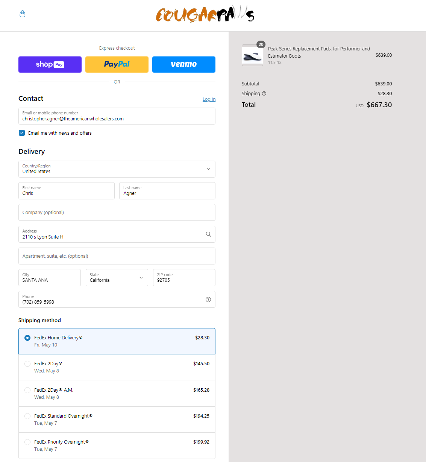Open the Country/Region dropdown
The width and height of the screenshot is (426, 462).
click(x=117, y=169)
